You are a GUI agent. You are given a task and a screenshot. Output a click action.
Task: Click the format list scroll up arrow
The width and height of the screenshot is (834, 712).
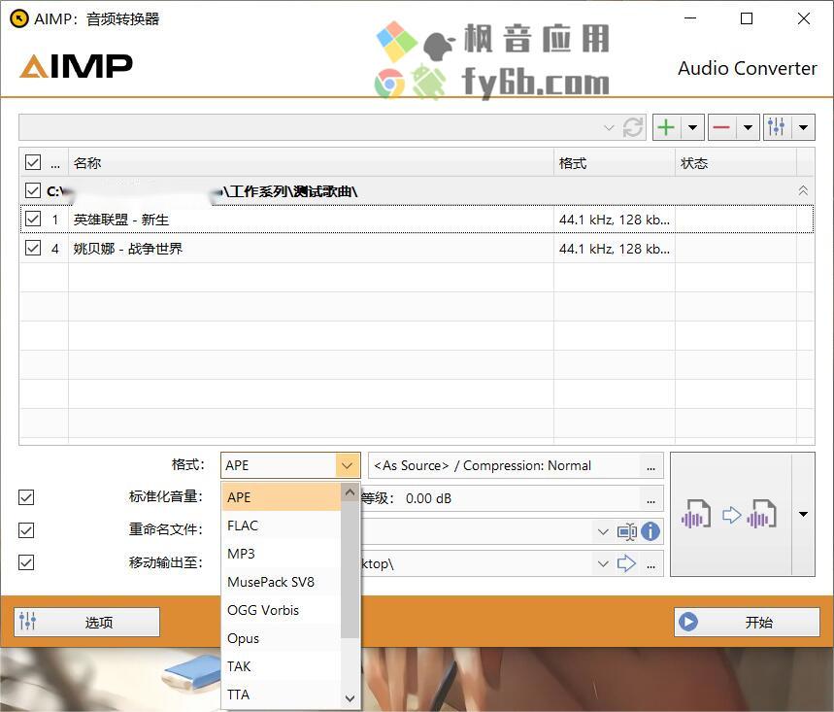click(350, 492)
